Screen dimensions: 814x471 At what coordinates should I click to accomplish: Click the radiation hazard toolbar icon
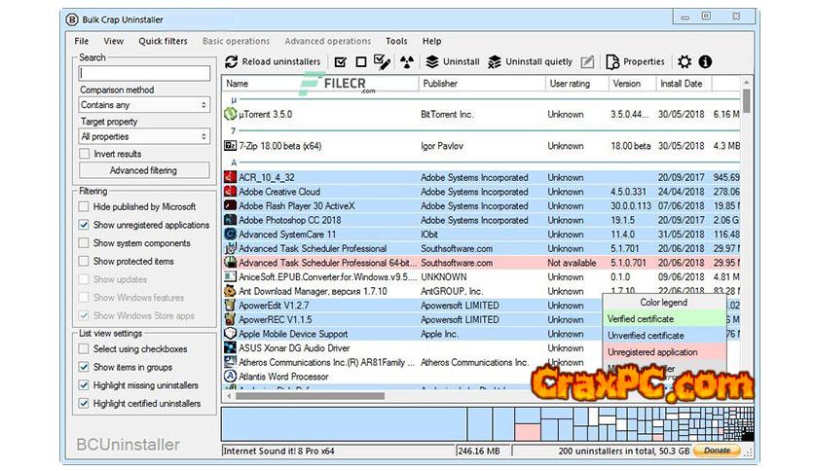404,62
